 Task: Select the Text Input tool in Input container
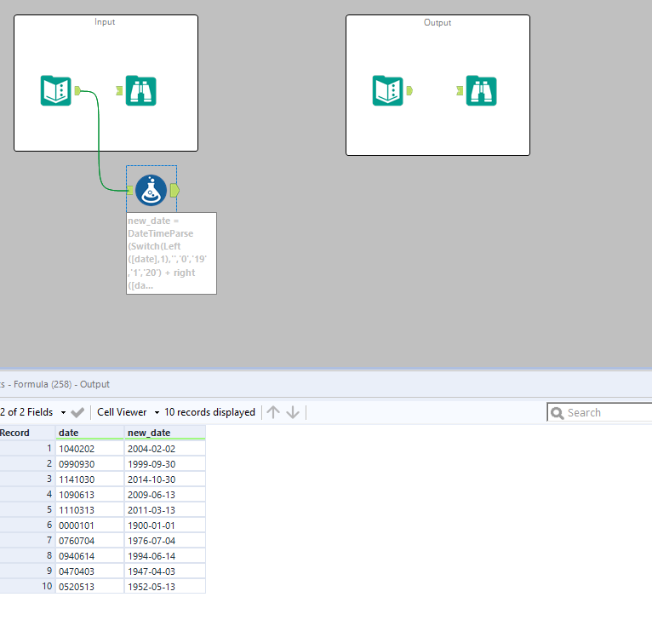(x=55, y=91)
